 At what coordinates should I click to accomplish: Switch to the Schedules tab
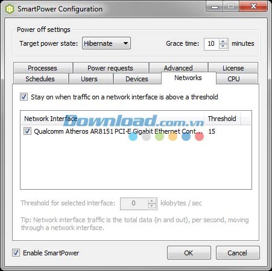tap(40, 79)
